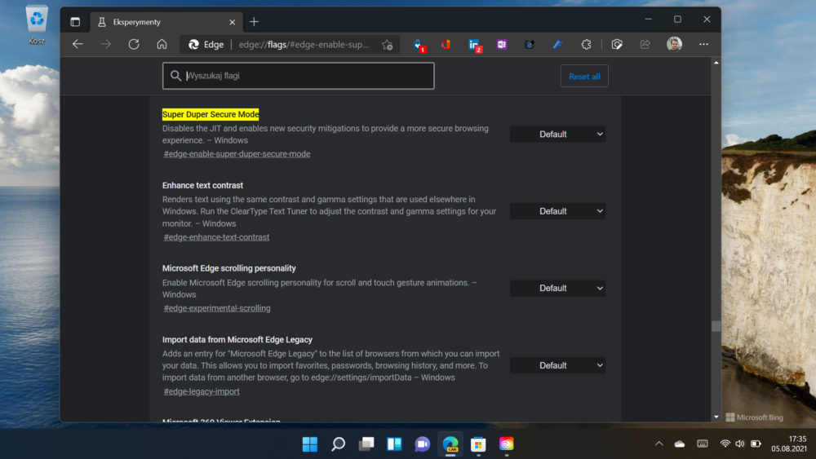Click the volume speaker tray icon

[740, 444]
